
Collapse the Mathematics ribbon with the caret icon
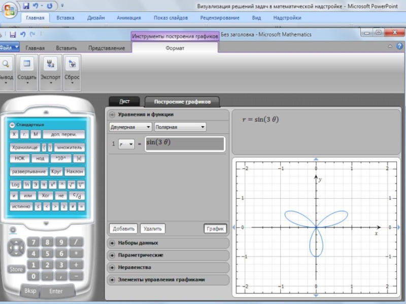(x=390, y=46)
